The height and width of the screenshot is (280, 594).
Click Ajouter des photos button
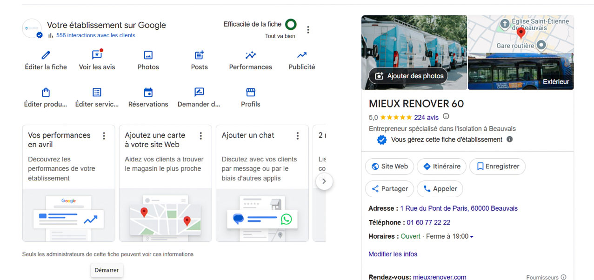pos(408,76)
